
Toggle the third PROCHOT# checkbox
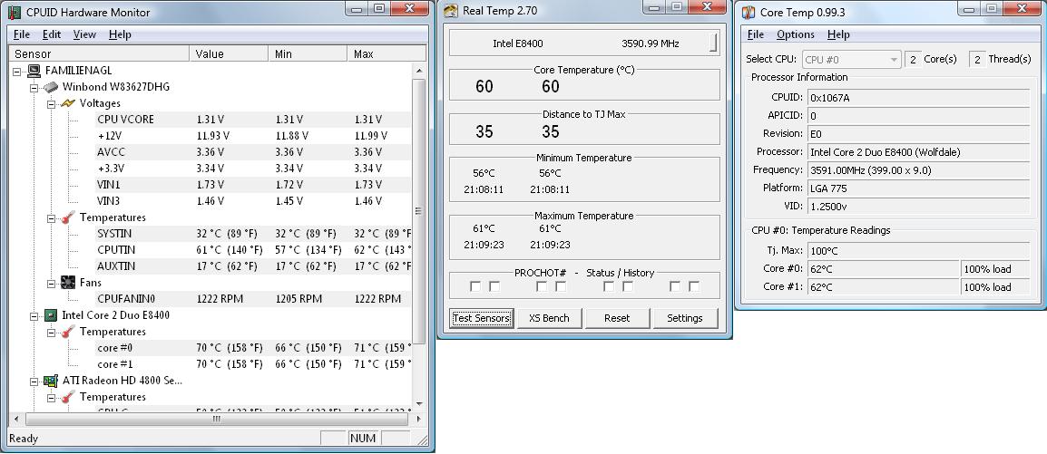click(542, 286)
